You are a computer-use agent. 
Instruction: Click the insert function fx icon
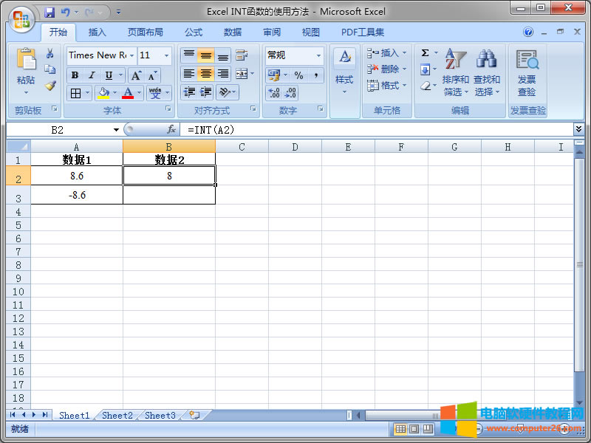tap(171, 129)
